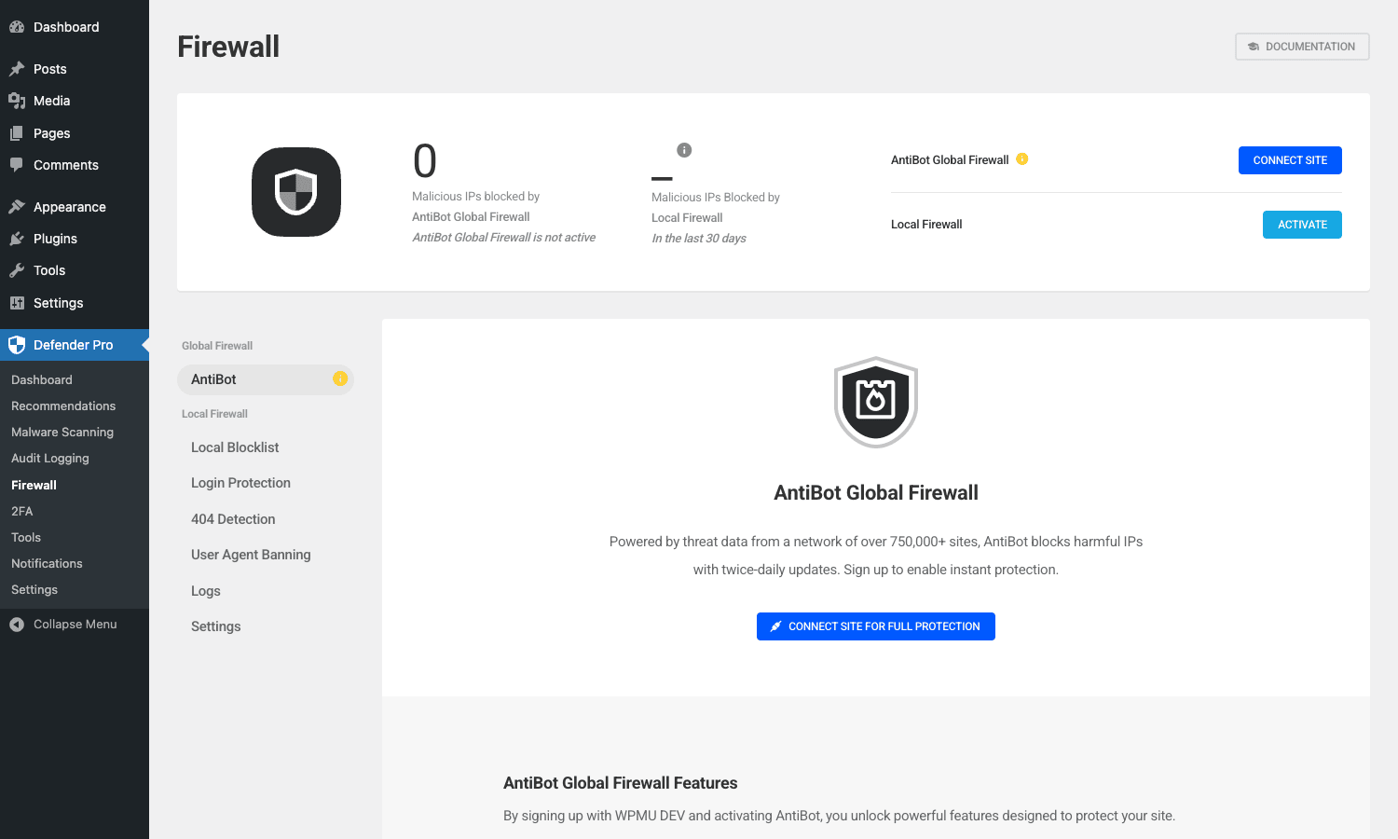Open Appearance in admin menu
Viewport: 1398px width, 839px height.
click(x=75, y=207)
